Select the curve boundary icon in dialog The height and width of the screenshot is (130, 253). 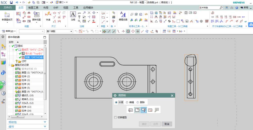tap(150, 110)
